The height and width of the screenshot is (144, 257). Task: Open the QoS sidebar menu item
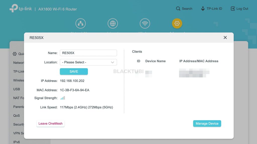tap(16, 115)
